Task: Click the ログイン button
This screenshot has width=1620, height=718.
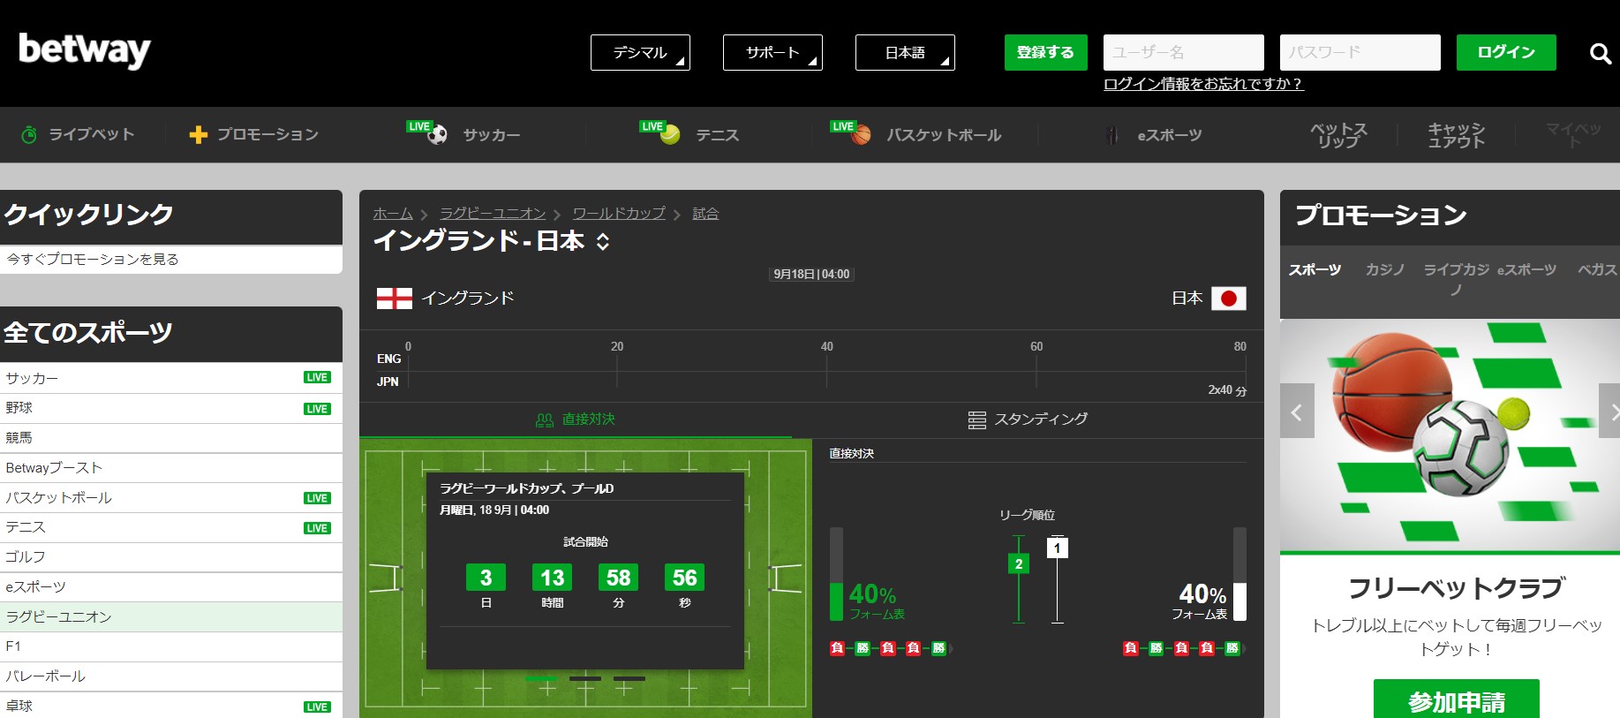Action: (x=1506, y=52)
